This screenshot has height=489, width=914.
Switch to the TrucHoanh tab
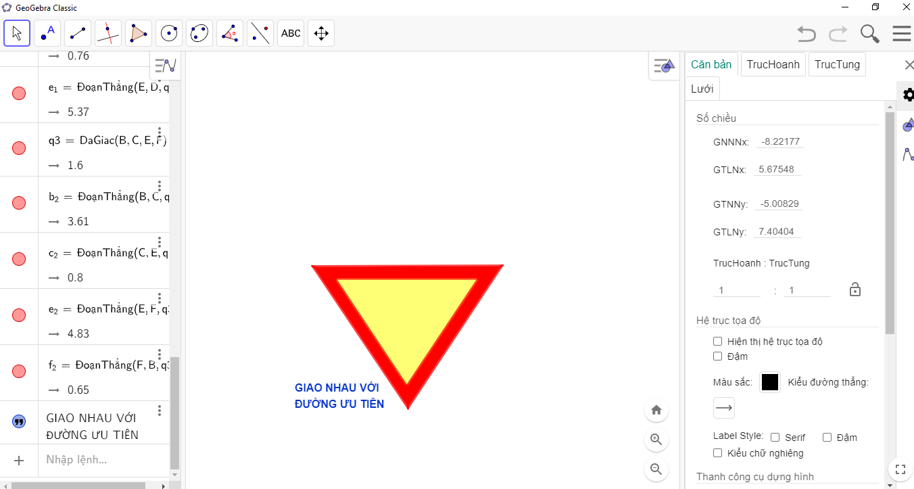click(773, 65)
